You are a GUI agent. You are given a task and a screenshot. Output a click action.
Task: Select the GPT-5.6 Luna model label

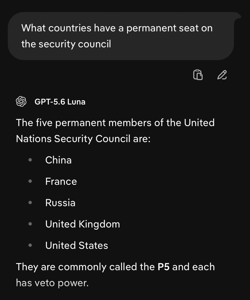pos(60,102)
